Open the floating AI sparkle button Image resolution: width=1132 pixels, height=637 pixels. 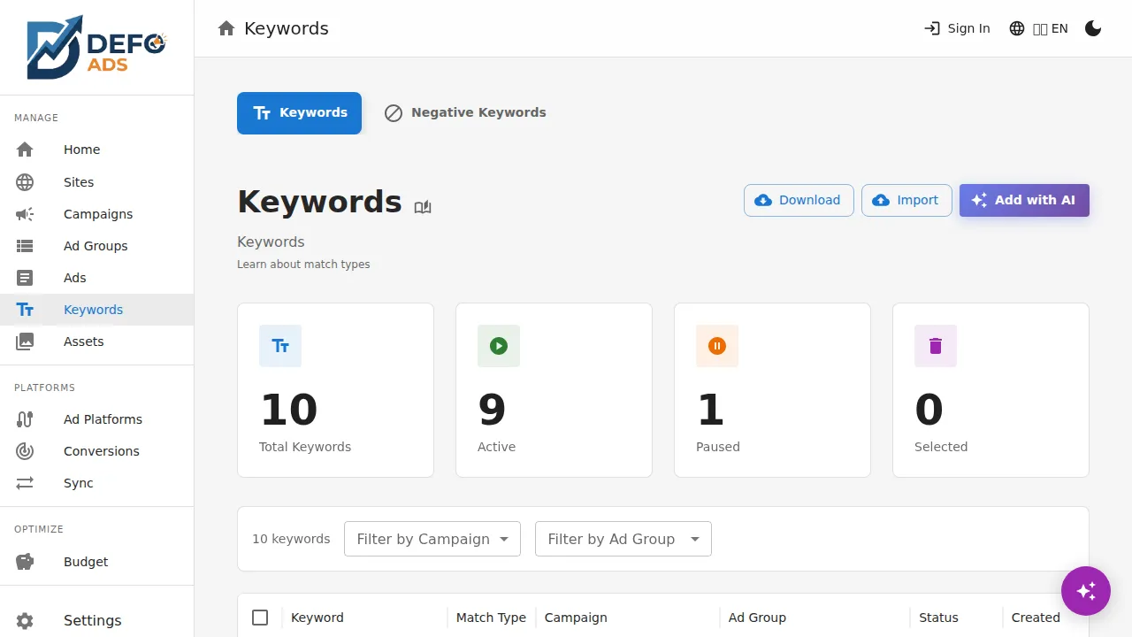[1086, 591]
